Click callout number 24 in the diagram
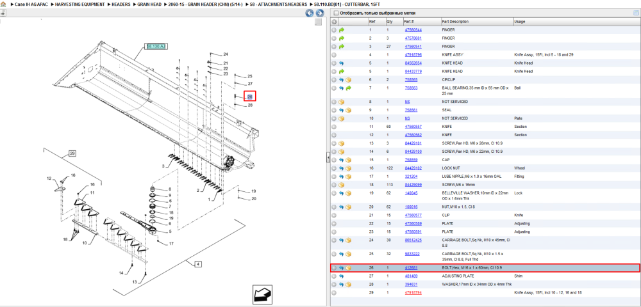This screenshot has height=307, width=641. tap(225, 54)
